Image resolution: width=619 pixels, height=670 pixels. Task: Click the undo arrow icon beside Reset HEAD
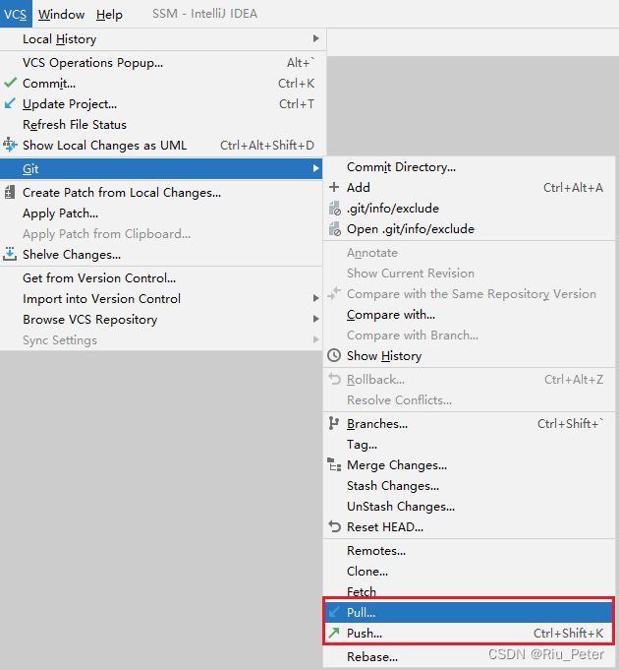point(334,527)
